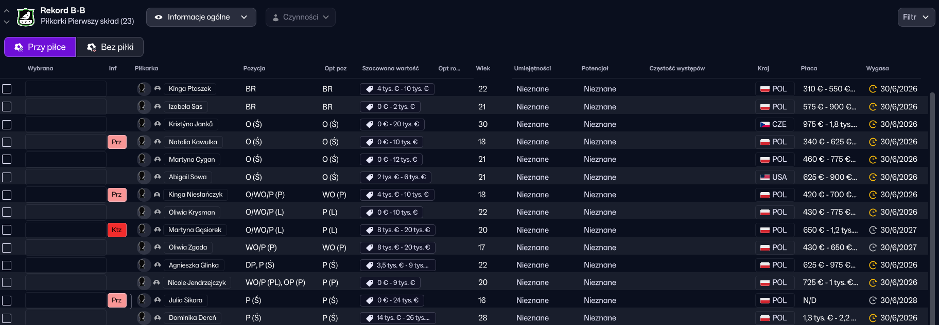Screen dimensions: 939x325
Task: Open Dominika Dereń's player profile
Action: 192,318
